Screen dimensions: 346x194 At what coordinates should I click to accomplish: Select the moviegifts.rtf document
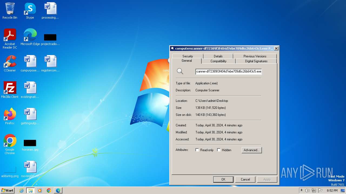coord(30,169)
